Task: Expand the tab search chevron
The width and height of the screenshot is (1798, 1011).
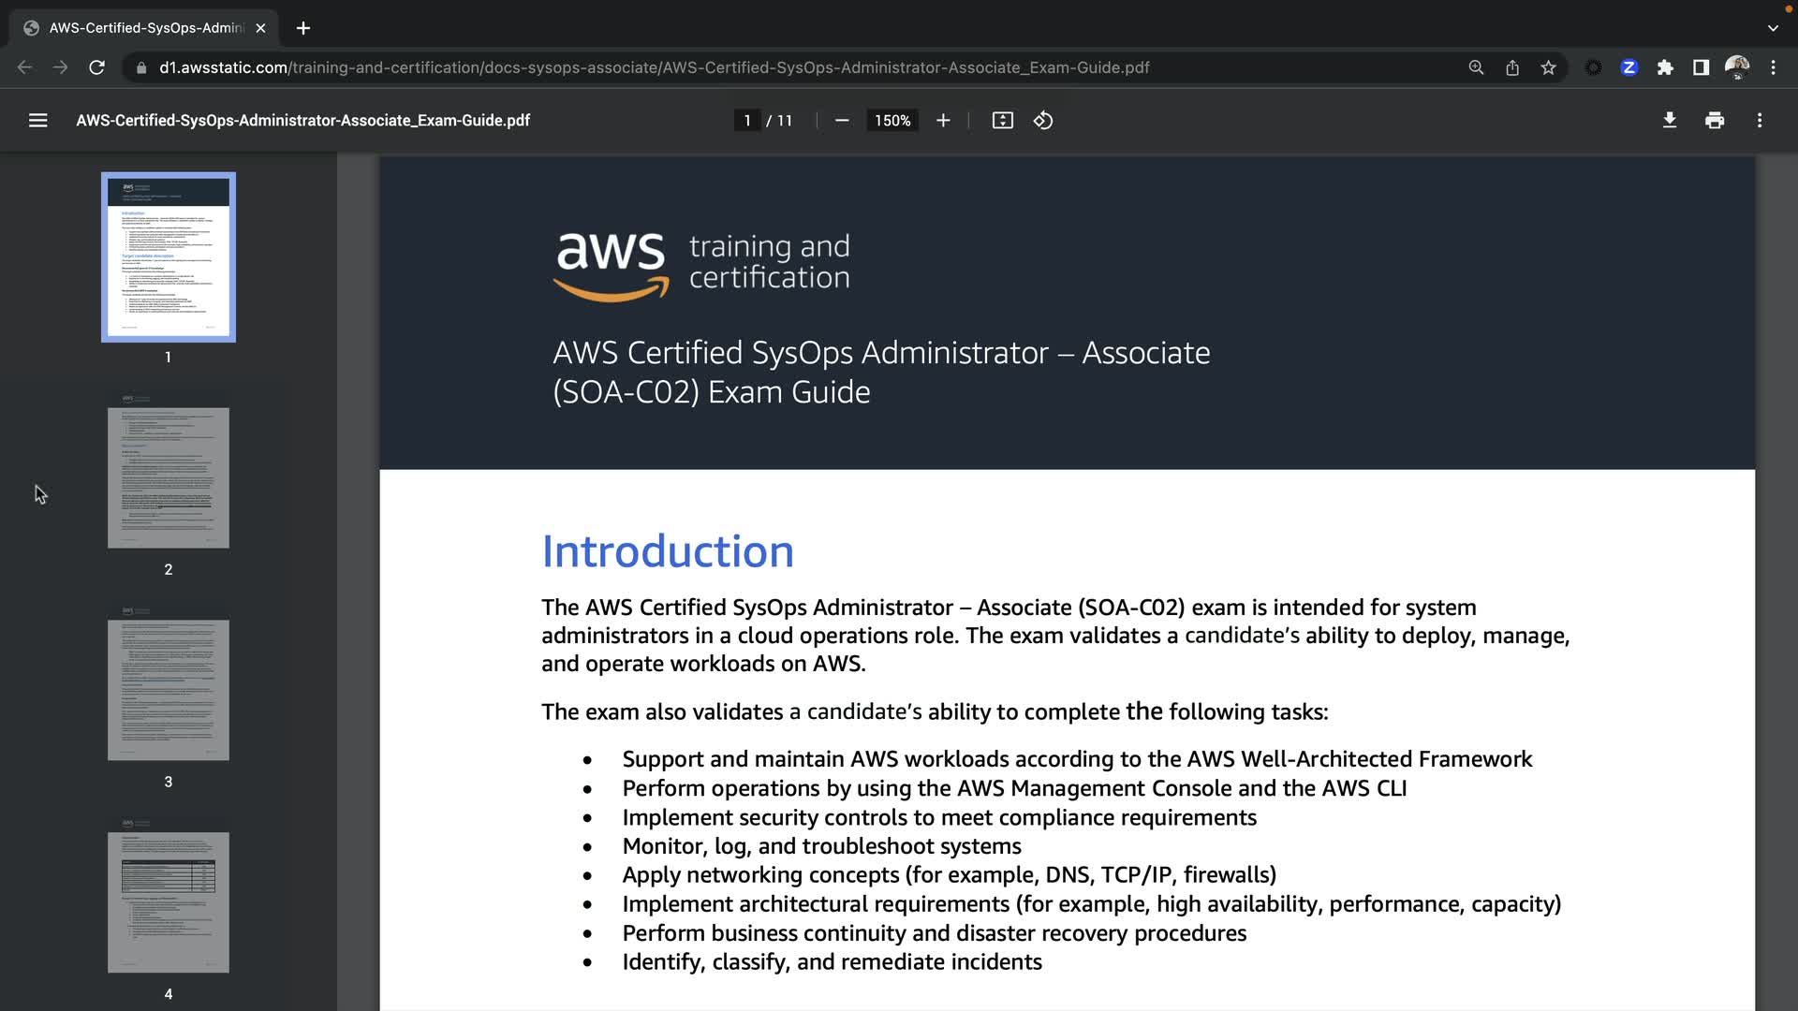Action: coord(1773,28)
